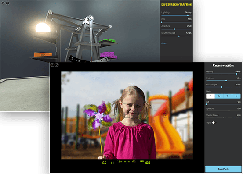Click the CameraSim logo title
This screenshot has height=174, width=243.
[x=223, y=65]
